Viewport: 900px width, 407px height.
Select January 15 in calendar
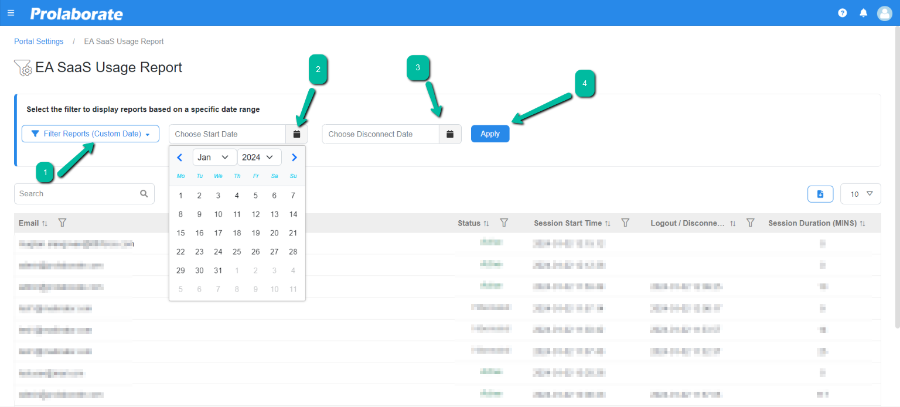180,233
